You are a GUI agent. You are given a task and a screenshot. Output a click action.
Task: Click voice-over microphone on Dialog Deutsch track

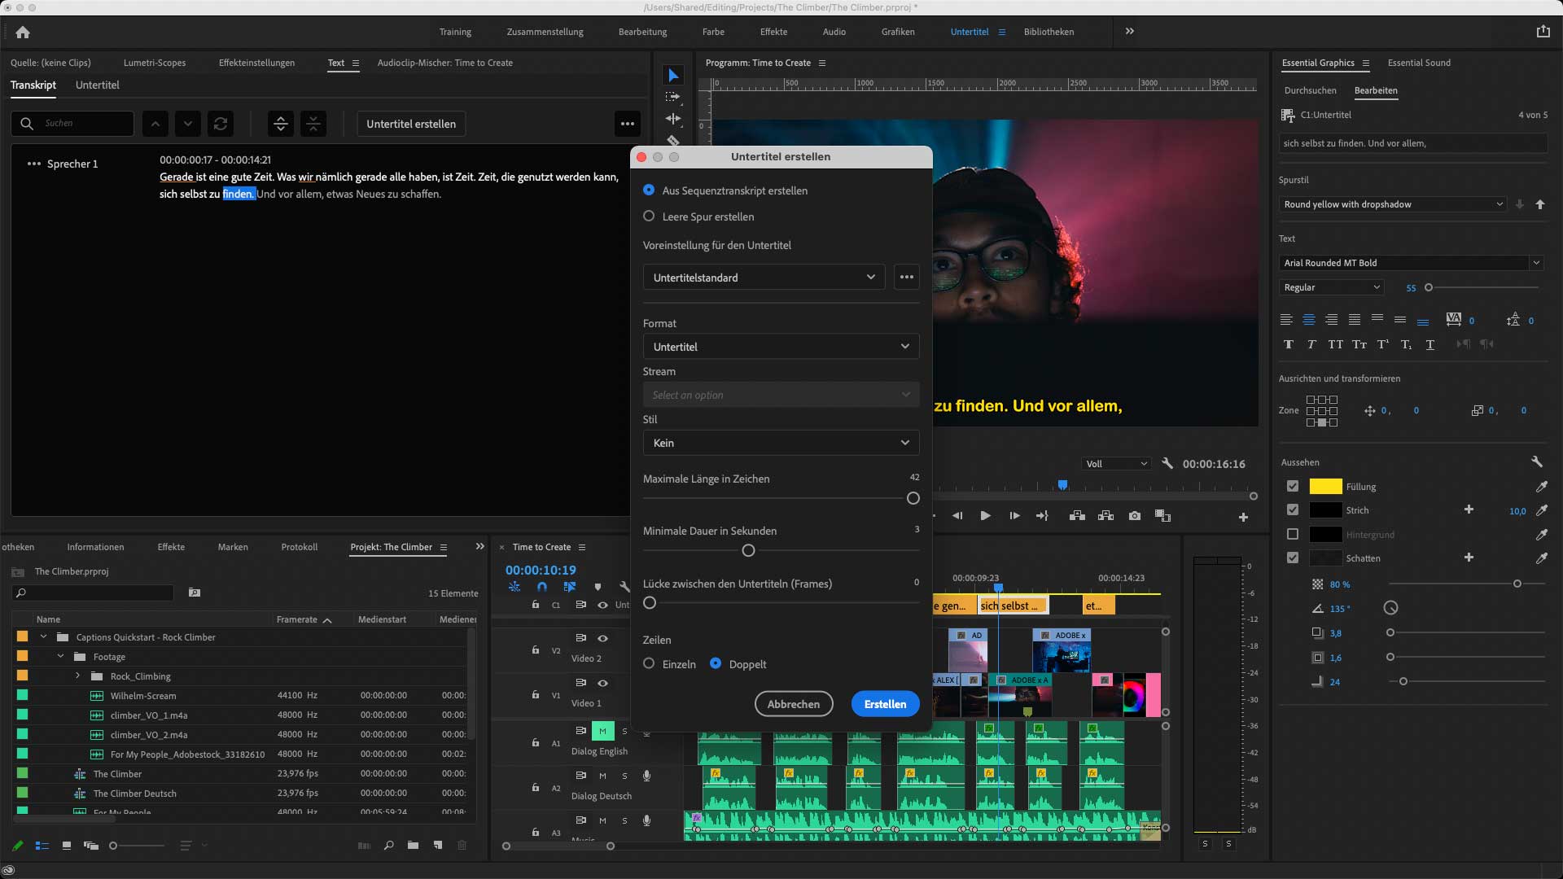[x=646, y=776]
